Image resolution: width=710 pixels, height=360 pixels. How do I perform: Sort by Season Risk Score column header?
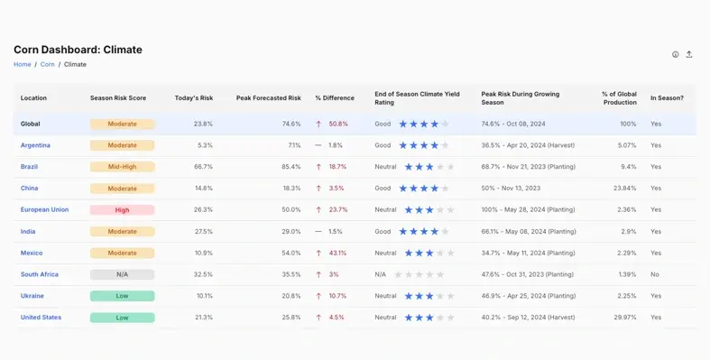click(x=118, y=97)
